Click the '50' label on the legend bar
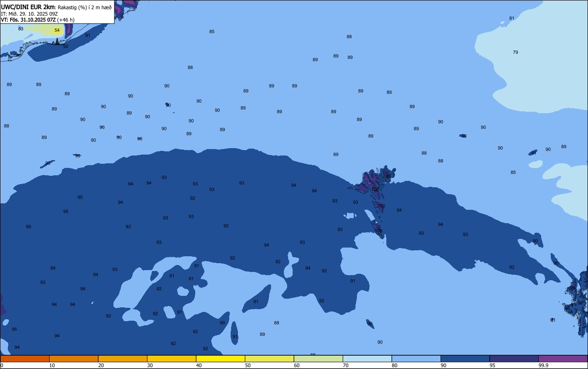 [248, 365]
